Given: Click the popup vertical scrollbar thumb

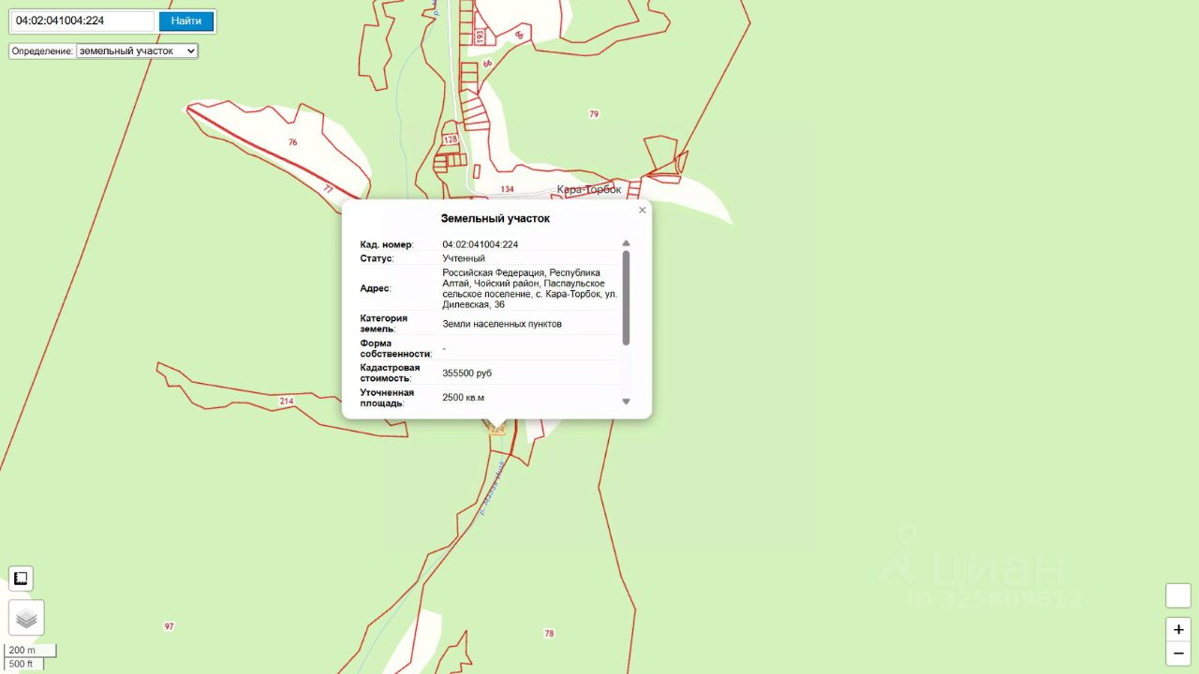Looking at the screenshot, I should click(626, 298).
